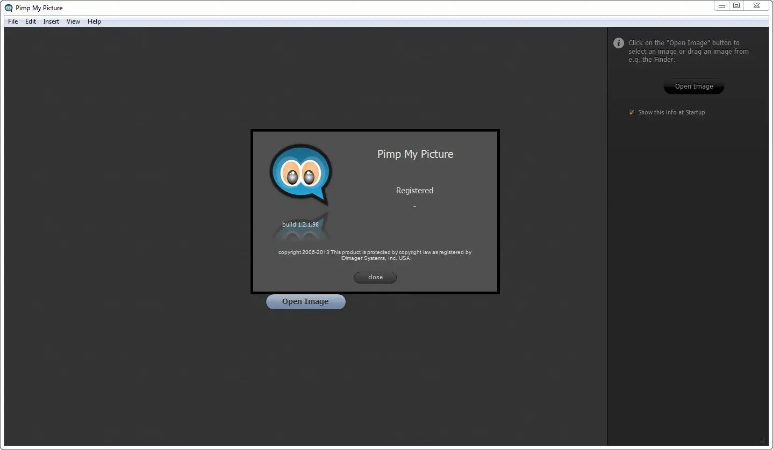
Task: Close the about dialog with the close button
Action: tap(375, 277)
